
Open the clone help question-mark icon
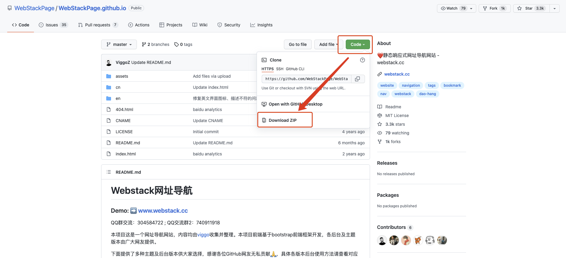[x=363, y=60]
